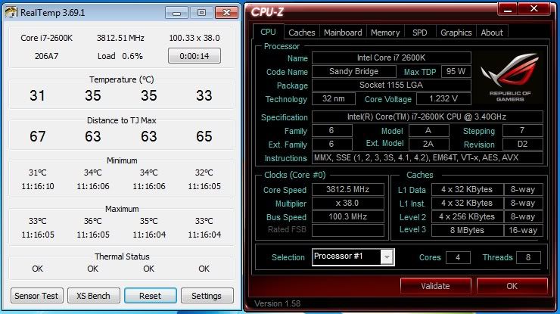Viewport: 560px width, 314px height.
Task: Minimize the RealTemp window
Action: (x=176, y=12)
